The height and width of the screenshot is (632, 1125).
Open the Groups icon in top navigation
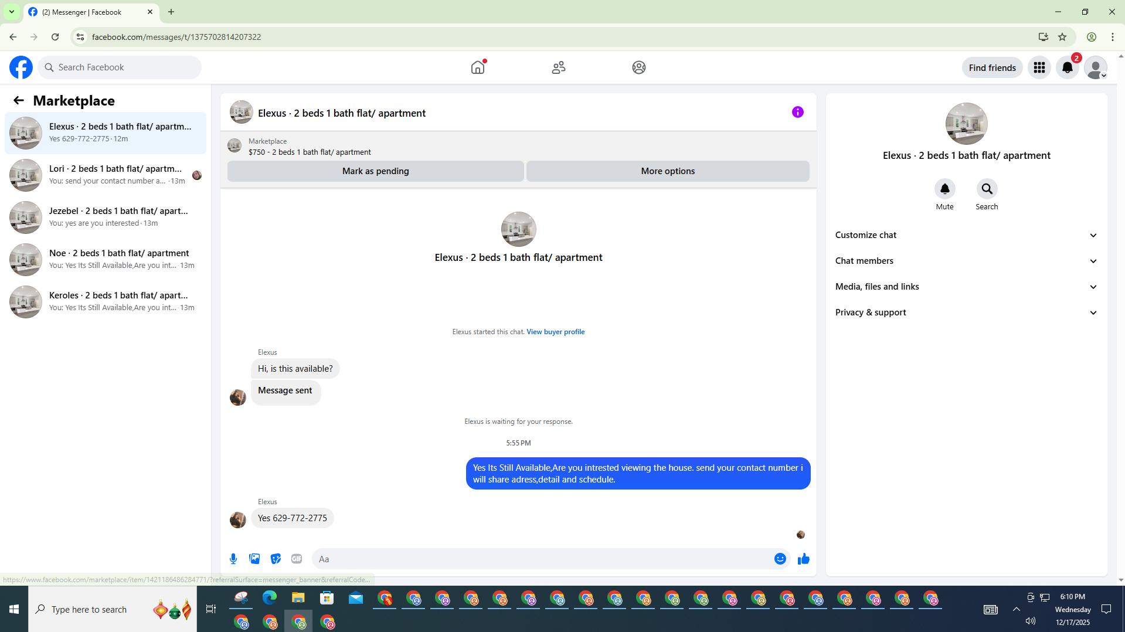pos(639,67)
